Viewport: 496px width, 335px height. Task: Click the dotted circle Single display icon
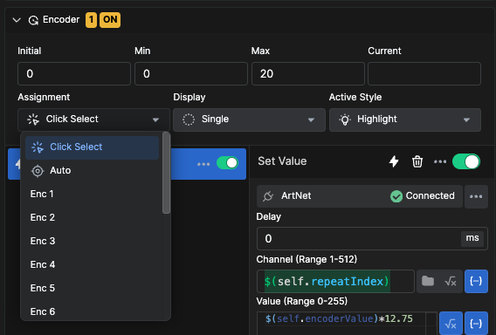click(189, 120)
